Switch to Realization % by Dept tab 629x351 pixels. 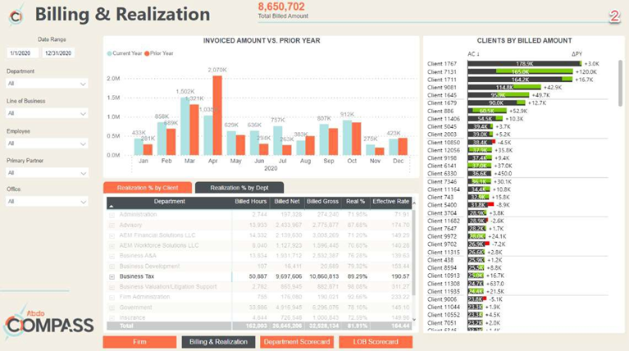click(239, 188)
